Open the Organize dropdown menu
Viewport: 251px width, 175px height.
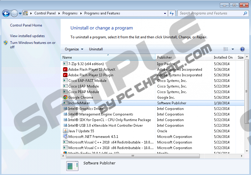(74, 49)
